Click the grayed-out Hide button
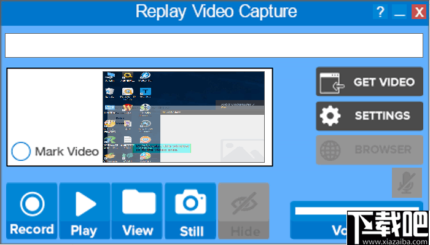This screenshot has width=430, height=245. pyautogui.click(x=244, y=211)
